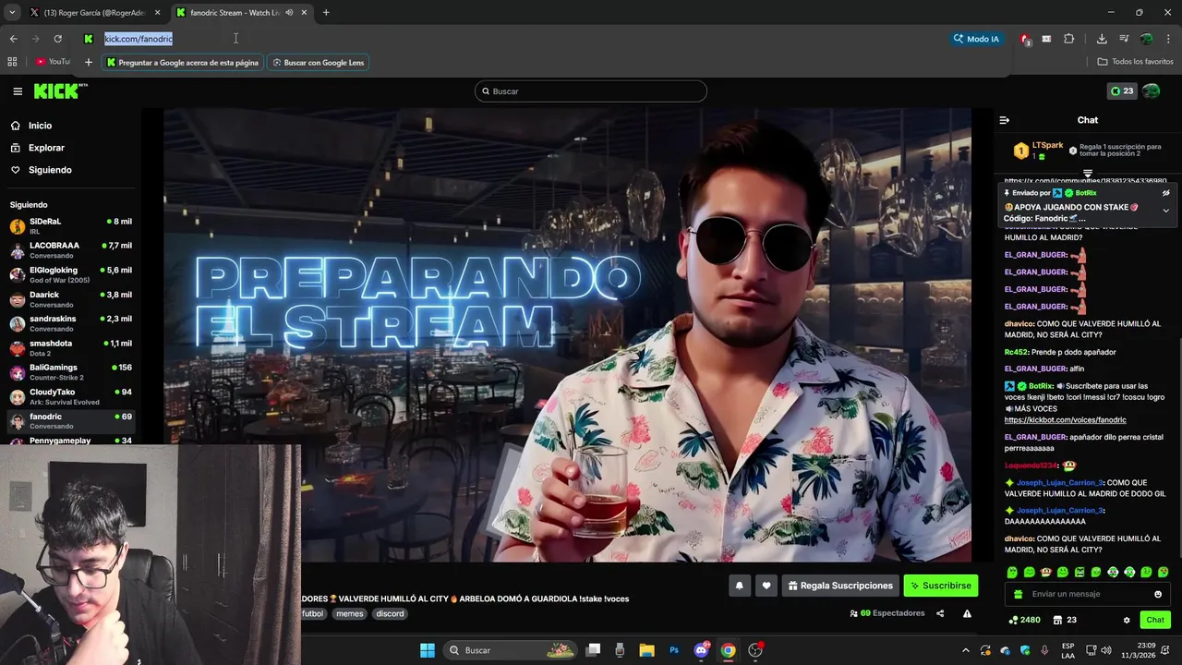Go to the Explorar section
The image size is (1182, 665).
[46, 148]
